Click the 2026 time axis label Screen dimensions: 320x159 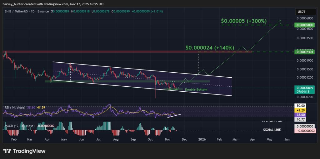click(202, 139)
